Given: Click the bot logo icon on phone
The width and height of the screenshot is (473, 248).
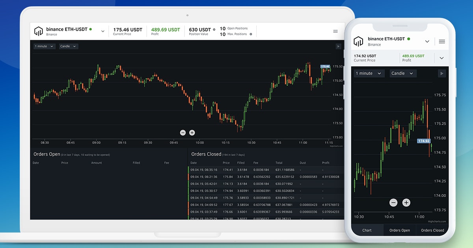Looking at the screenshot, I should (358, 41).
